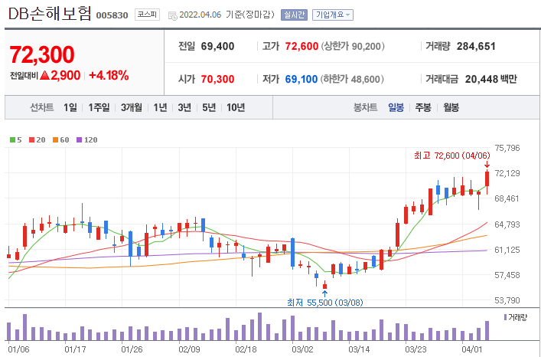Click the green 5-day moving average swatch
This screenshot has height=357, width=541.
point(12,140)
